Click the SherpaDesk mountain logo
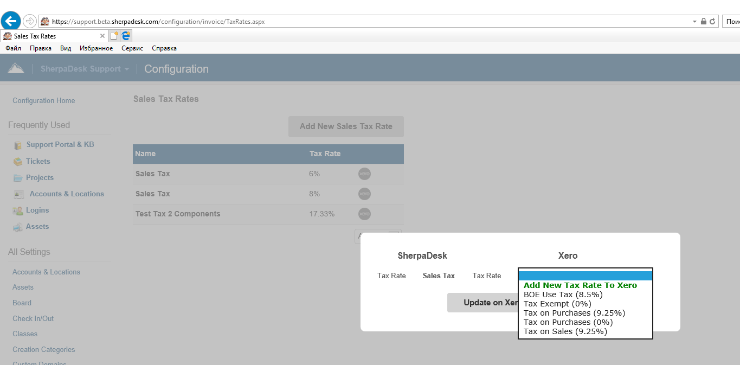 tap(16, 68)
